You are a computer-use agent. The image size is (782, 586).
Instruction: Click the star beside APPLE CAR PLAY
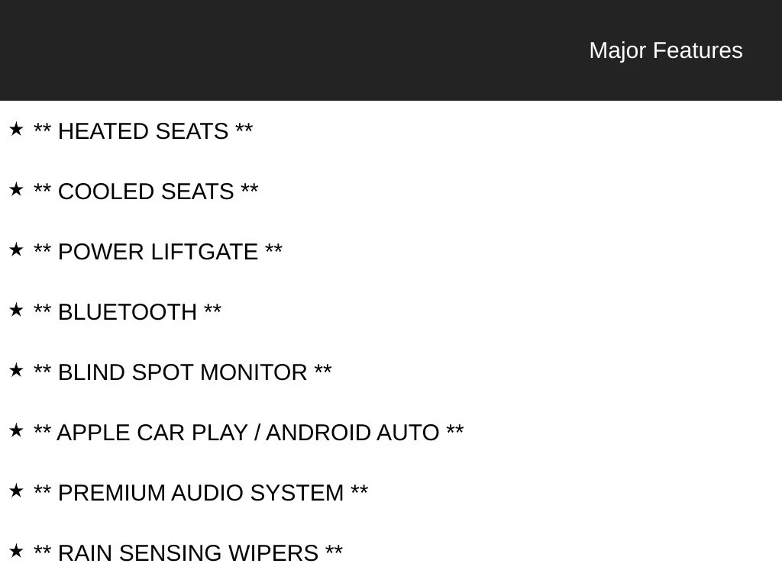click(x=16, y=431)
